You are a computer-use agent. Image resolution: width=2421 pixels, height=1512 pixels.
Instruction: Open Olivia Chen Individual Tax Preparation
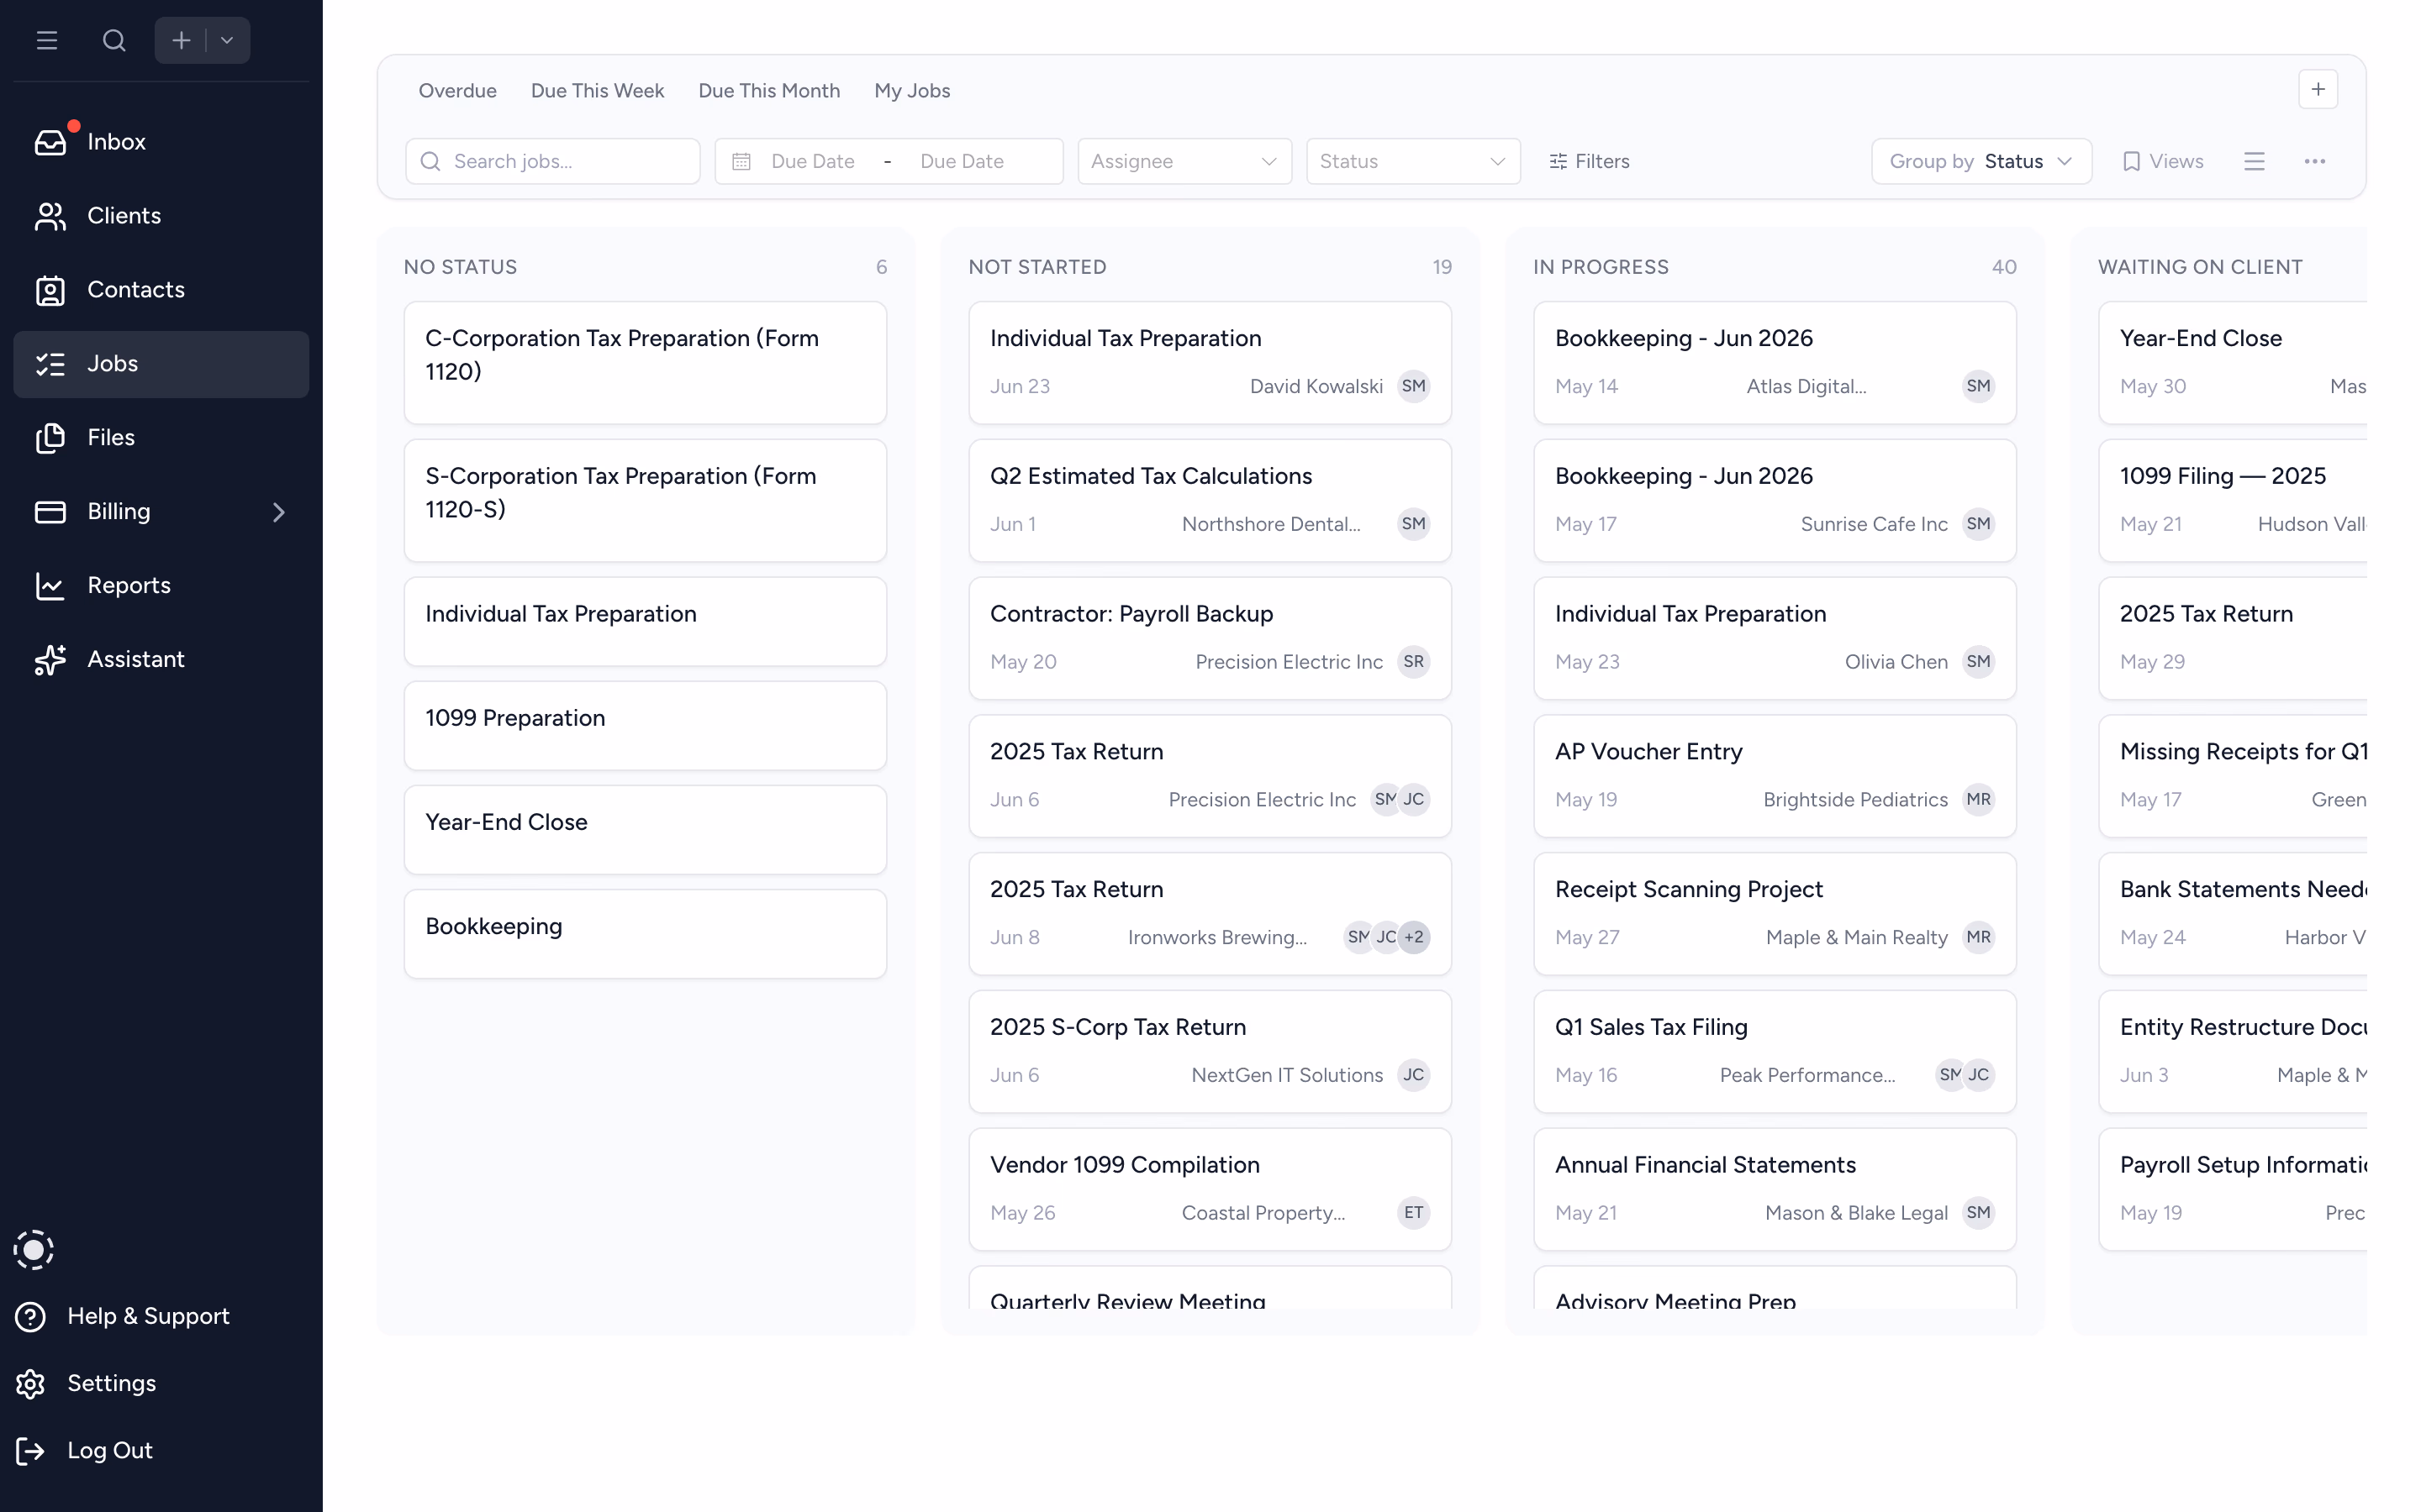1775,639
